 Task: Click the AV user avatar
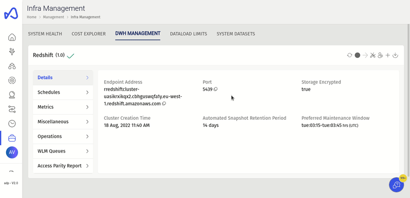click(12, 152)
